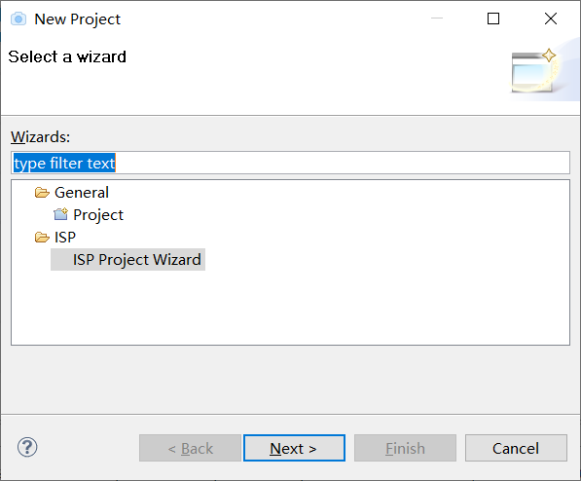Click the ISP folder icon

pyautogui.click(x=42, y=237)
